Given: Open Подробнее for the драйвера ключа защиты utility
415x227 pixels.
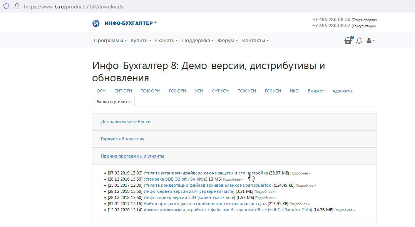Looking at the screenshot, I should point(300,173).
